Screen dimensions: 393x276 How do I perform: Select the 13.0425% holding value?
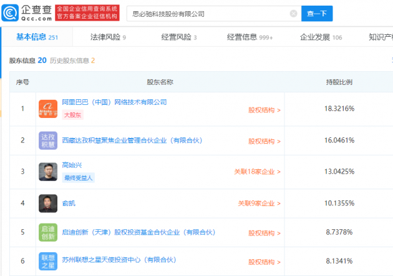(339, 172)
